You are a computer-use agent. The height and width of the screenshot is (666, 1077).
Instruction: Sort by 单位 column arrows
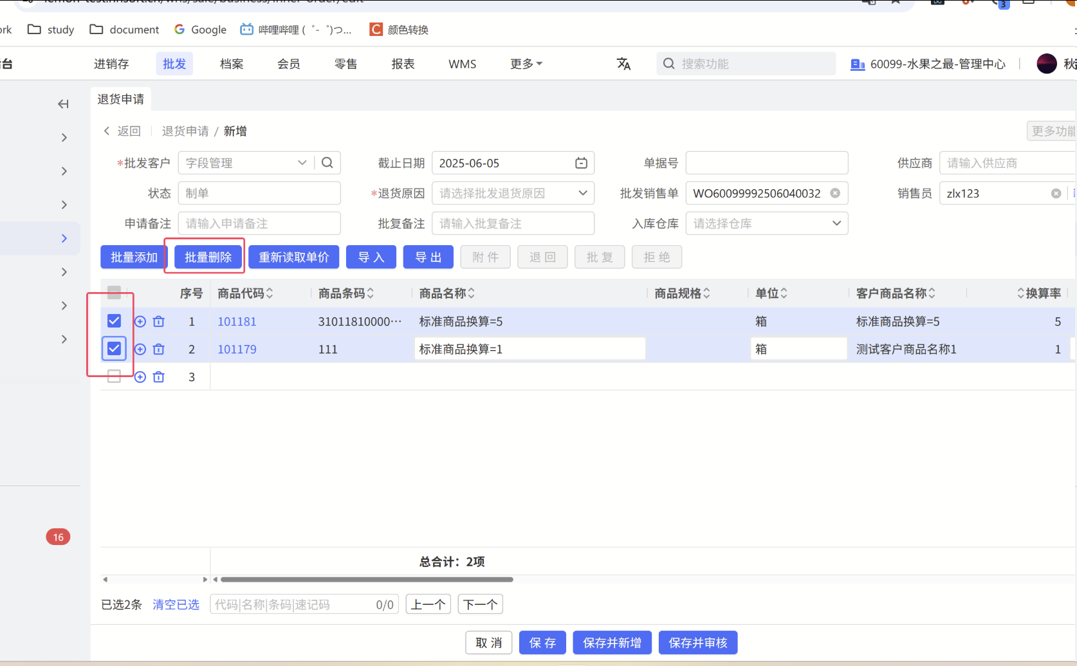point(784,293)
